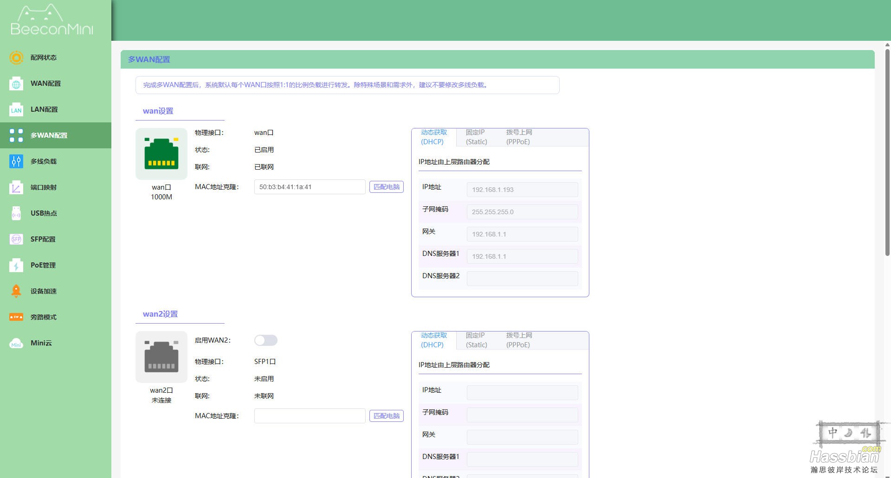Click the wan2 未启用 status value
This screenshot has height=478, width=891.
click(264, 379)
